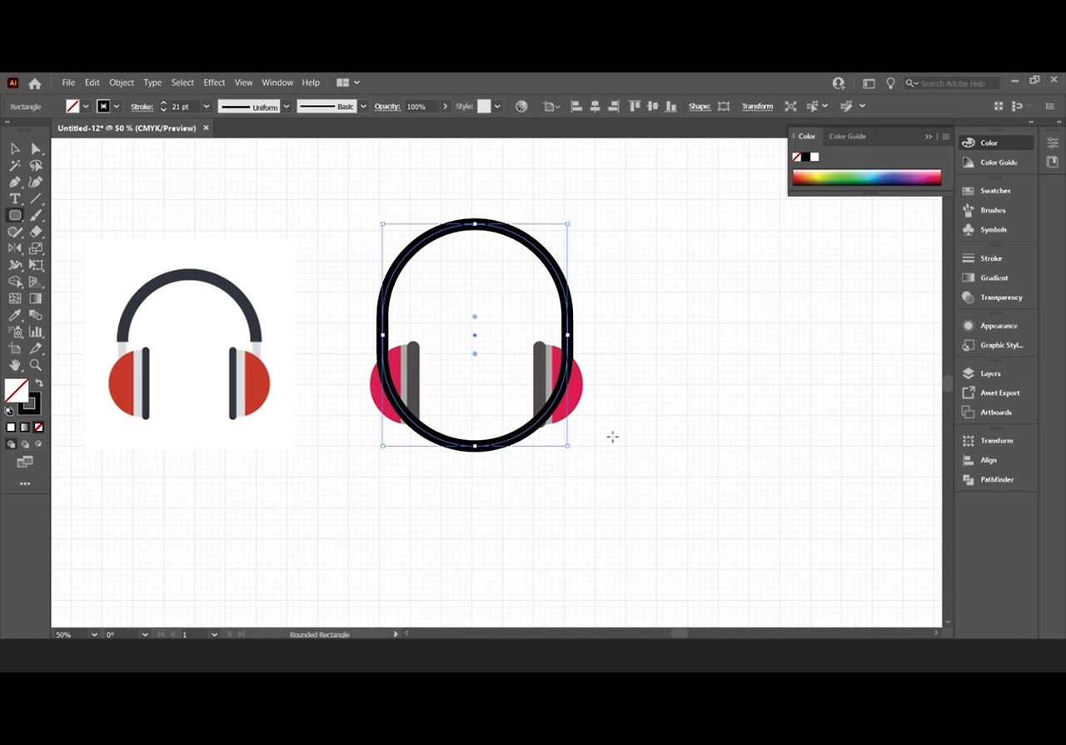
Task: Click the Transform link in control bar
Action: (x=757, y=107)
